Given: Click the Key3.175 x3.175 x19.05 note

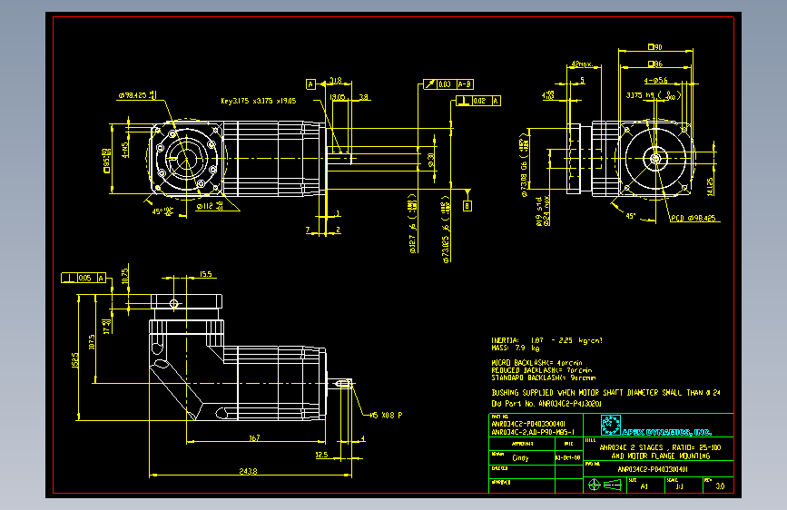Looking at the screenshot, I should [x=259, y=101].
